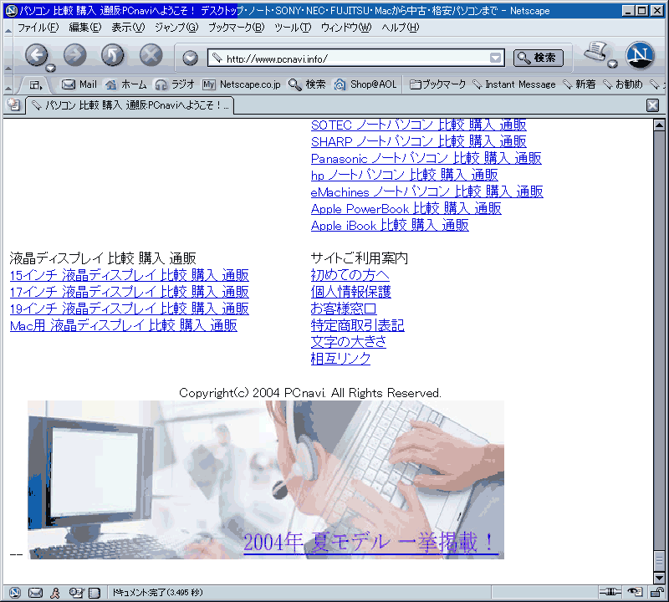Screen dimensions: 669x602
Task: Open the 表示(V) menu
Action: coord(128,28)
